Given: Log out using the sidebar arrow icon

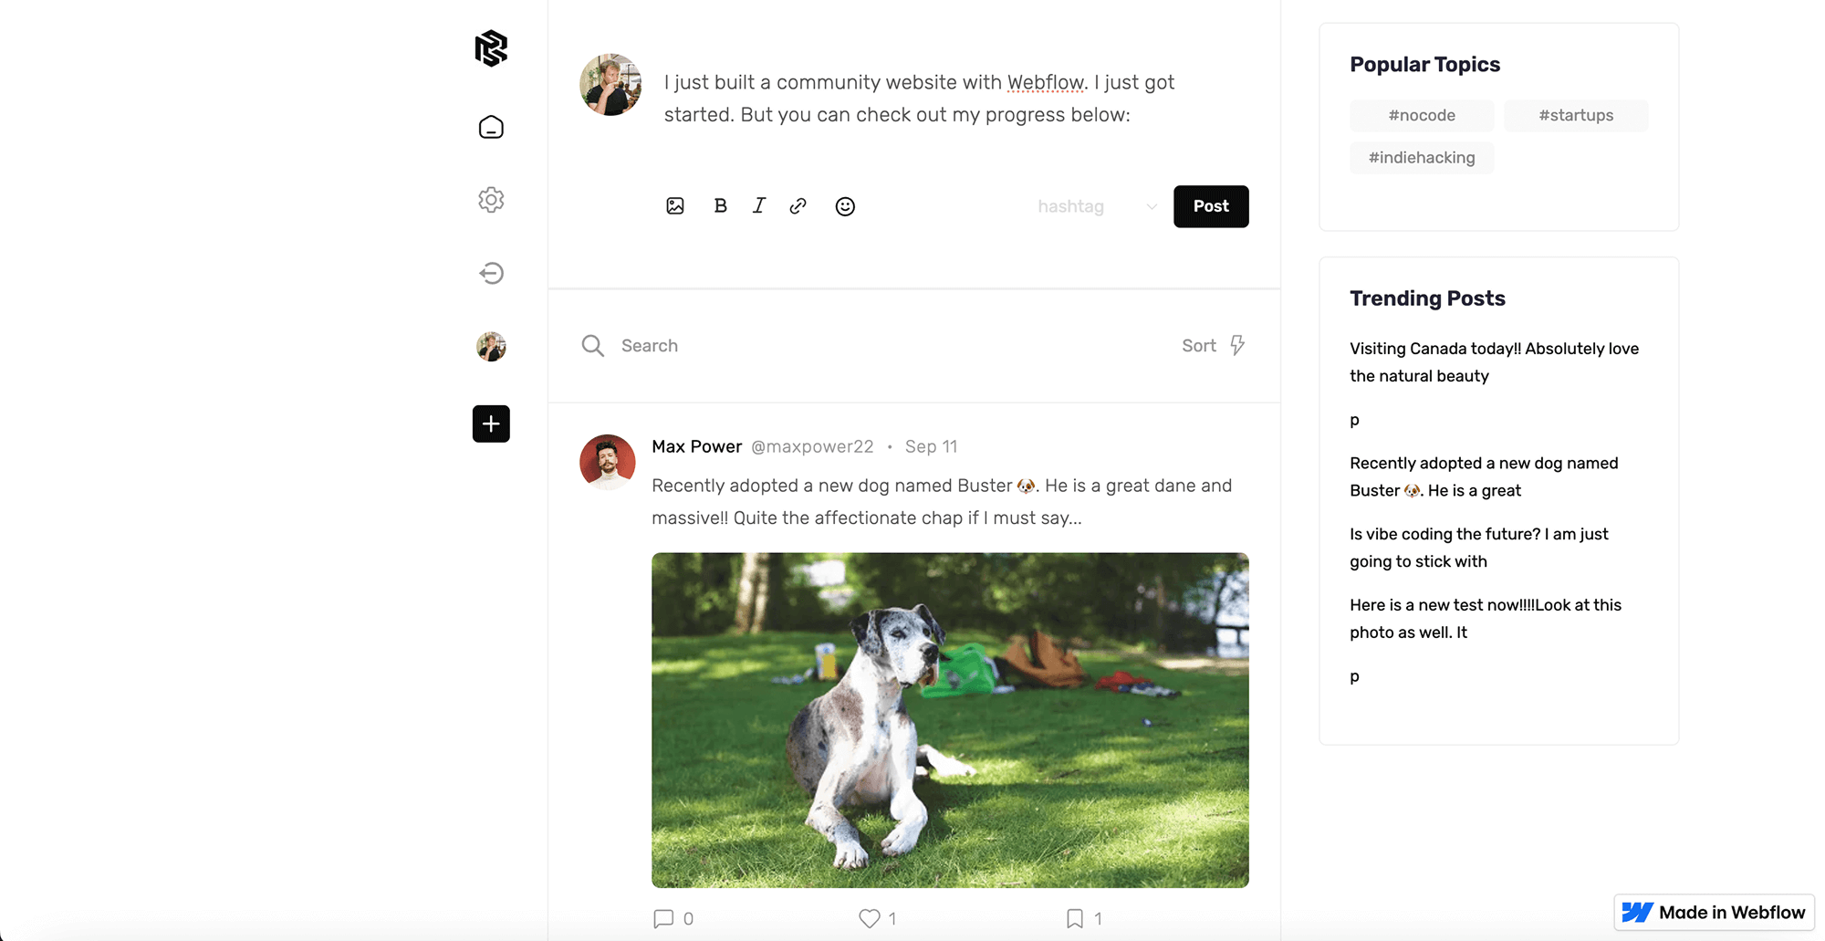Looking at the screenshot, I should tap(491, 273).
